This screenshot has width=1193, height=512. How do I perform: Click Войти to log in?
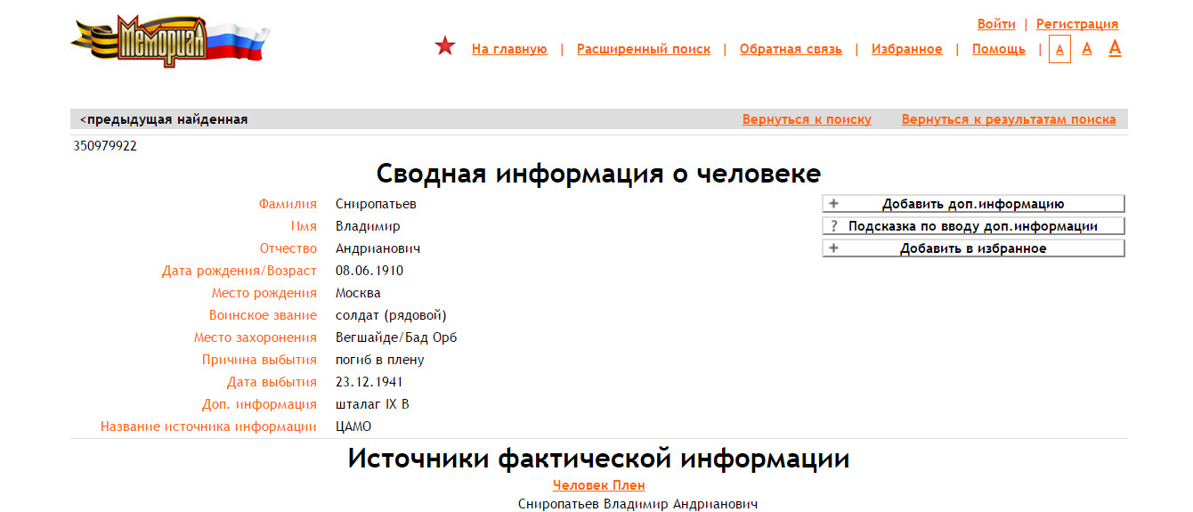(996, 24)
